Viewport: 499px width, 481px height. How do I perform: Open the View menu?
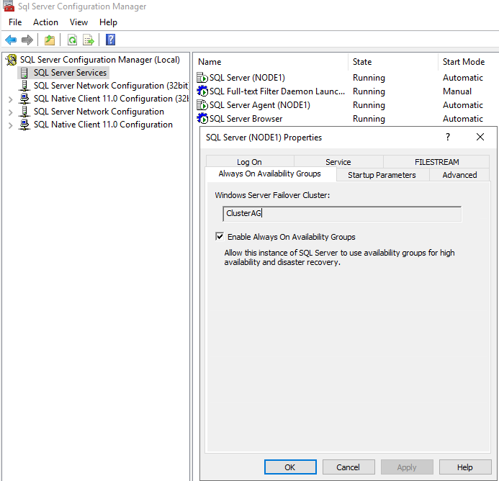pyautogui.click(x=78, y=22)
